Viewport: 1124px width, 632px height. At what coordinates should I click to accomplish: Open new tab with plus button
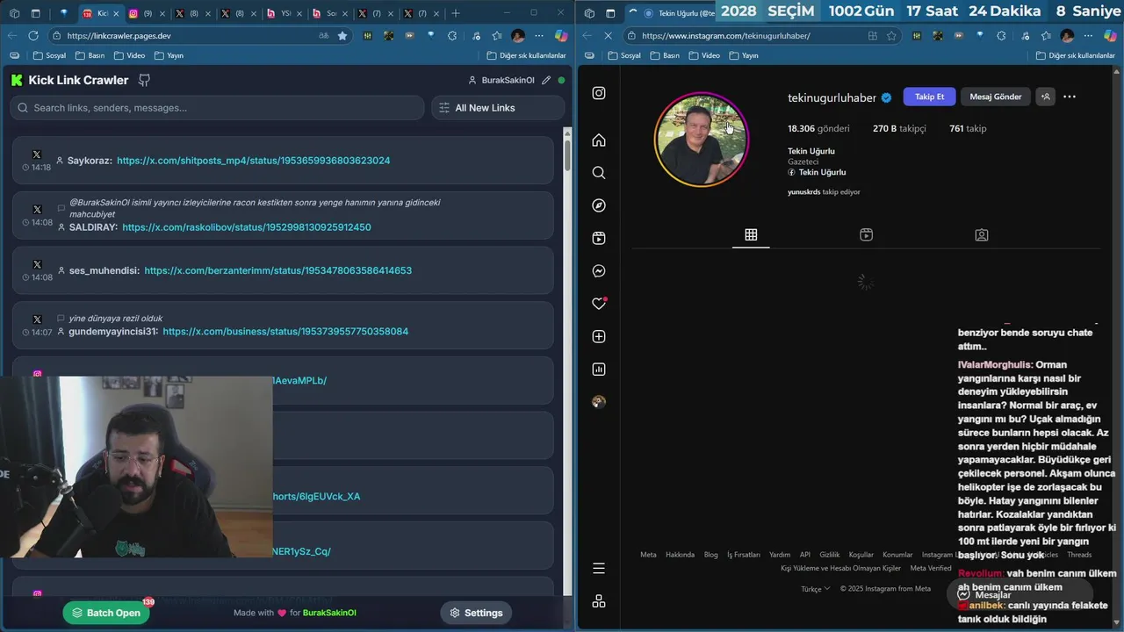[x=455, y=13]
